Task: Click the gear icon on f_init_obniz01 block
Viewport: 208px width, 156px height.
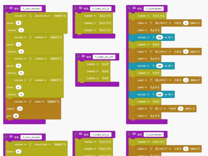Action: click(6, 9)
